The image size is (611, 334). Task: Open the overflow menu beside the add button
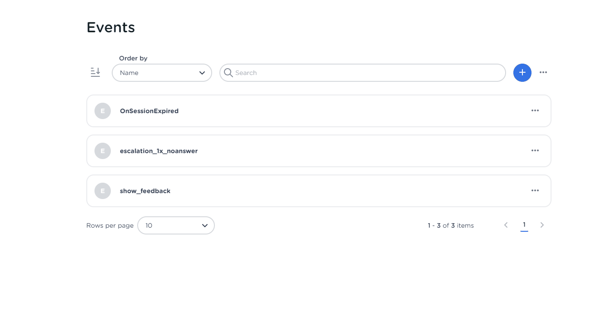[x=543, y=72]
